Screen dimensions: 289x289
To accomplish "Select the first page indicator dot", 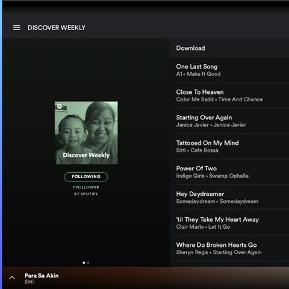I will point(84,263).
